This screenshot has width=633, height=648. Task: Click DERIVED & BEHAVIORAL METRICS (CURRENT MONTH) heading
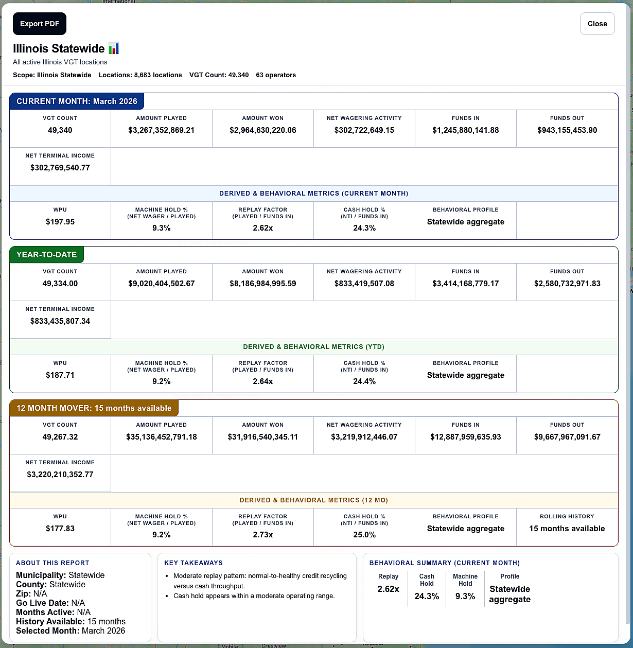(314, 194)
